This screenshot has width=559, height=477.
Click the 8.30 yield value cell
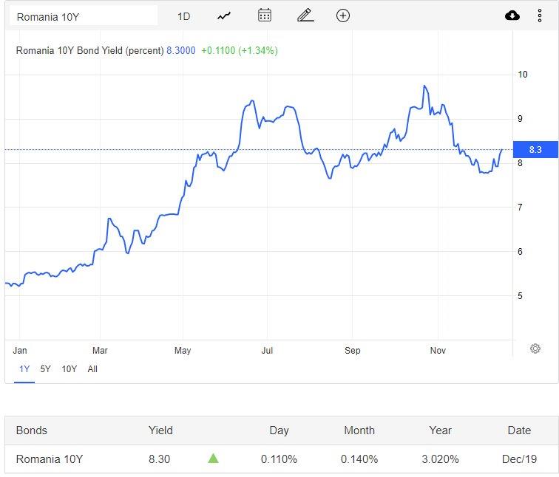pos(159,459)
